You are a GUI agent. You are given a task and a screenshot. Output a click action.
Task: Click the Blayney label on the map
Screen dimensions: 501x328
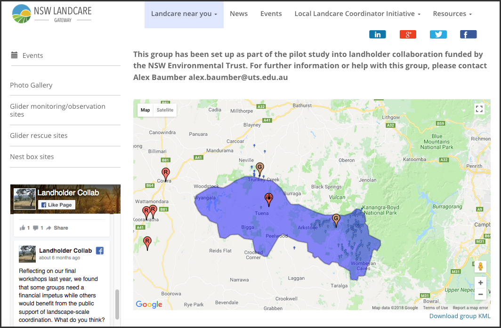(252, 125)
